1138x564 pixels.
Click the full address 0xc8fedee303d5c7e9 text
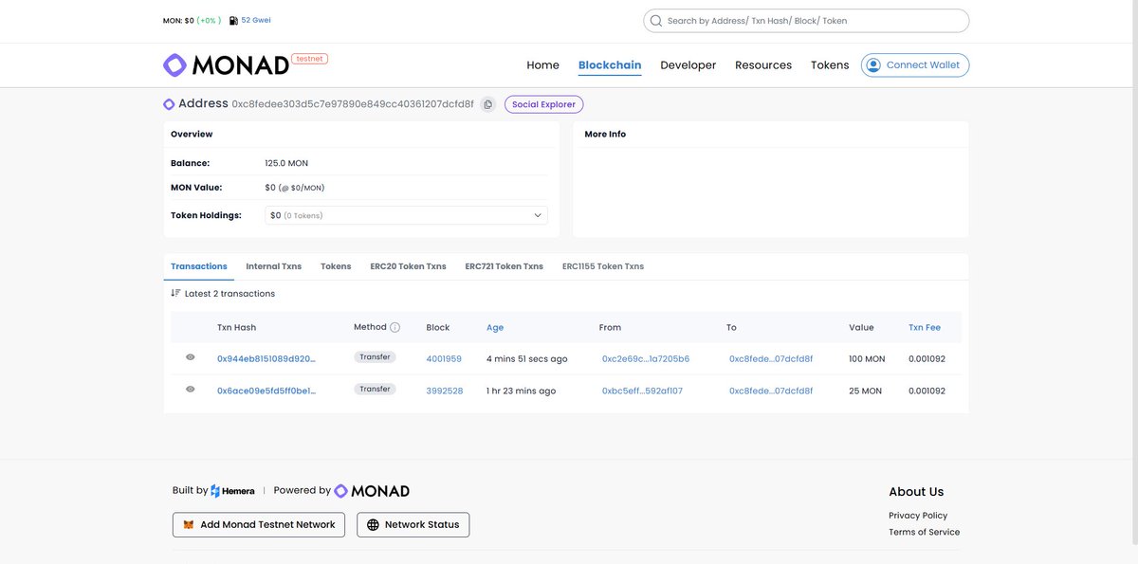pyautogui.click(x=353, y=104)
